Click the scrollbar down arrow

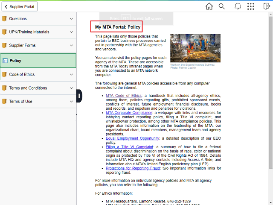270,202
